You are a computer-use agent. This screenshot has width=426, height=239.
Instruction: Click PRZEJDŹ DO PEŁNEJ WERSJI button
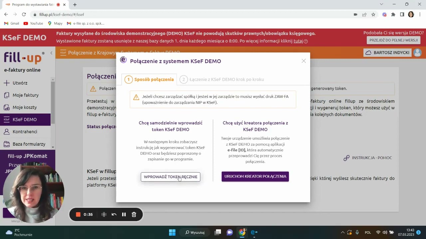(393, 40)
